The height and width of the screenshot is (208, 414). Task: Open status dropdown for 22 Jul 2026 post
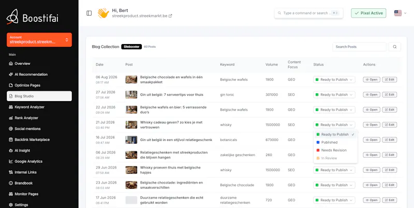[x=334, y=110]
